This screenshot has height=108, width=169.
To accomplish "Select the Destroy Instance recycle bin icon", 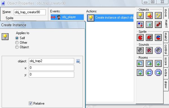I will (149, 25).
